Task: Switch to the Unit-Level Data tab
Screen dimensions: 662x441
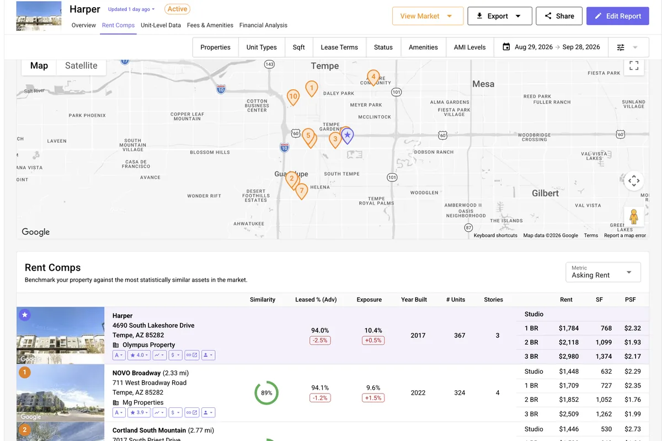Action: (x=161, y=25)
